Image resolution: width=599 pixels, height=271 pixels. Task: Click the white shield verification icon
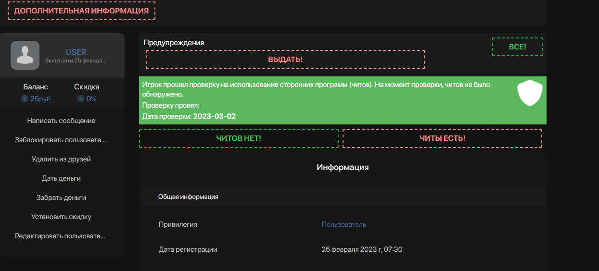(x=530, y=93)
